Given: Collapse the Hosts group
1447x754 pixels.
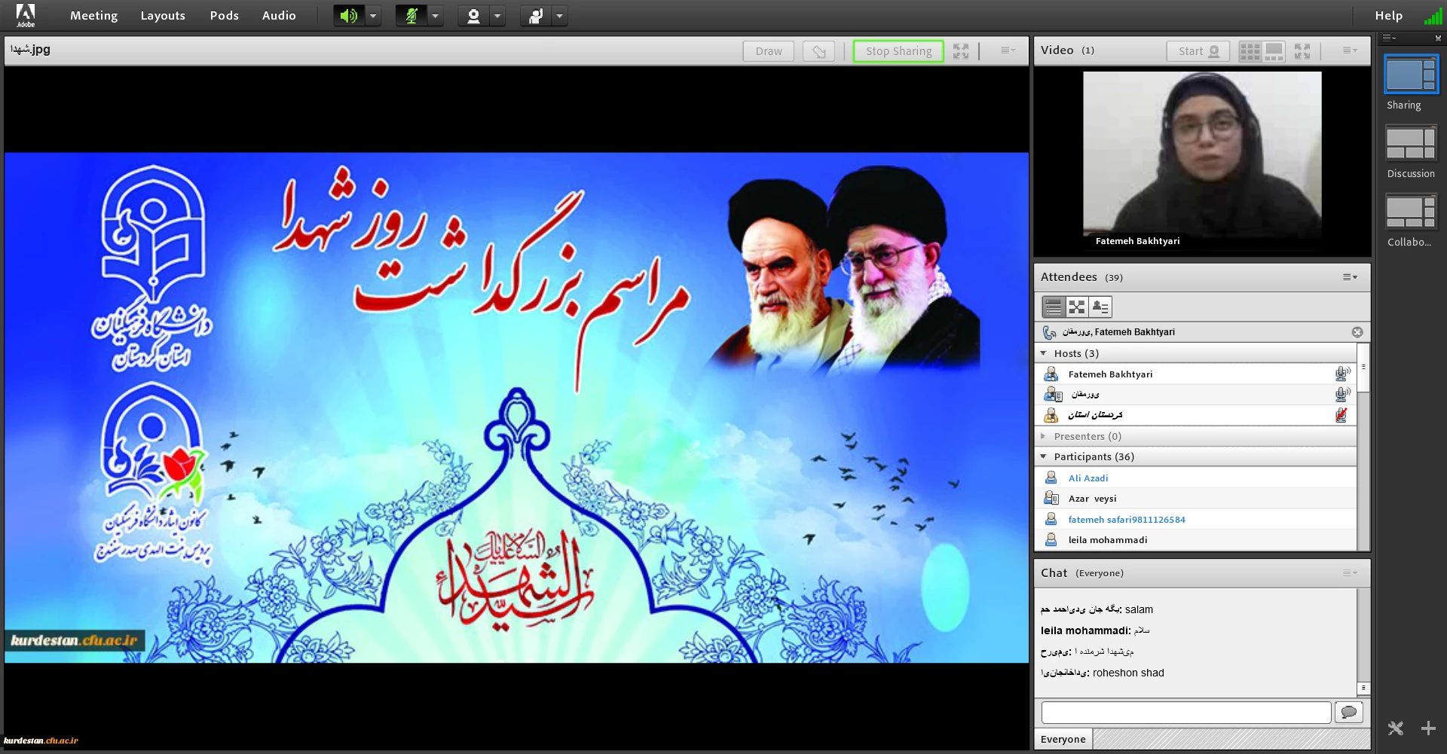Looking at the screenshot, I should click(x=1044, y=353).
